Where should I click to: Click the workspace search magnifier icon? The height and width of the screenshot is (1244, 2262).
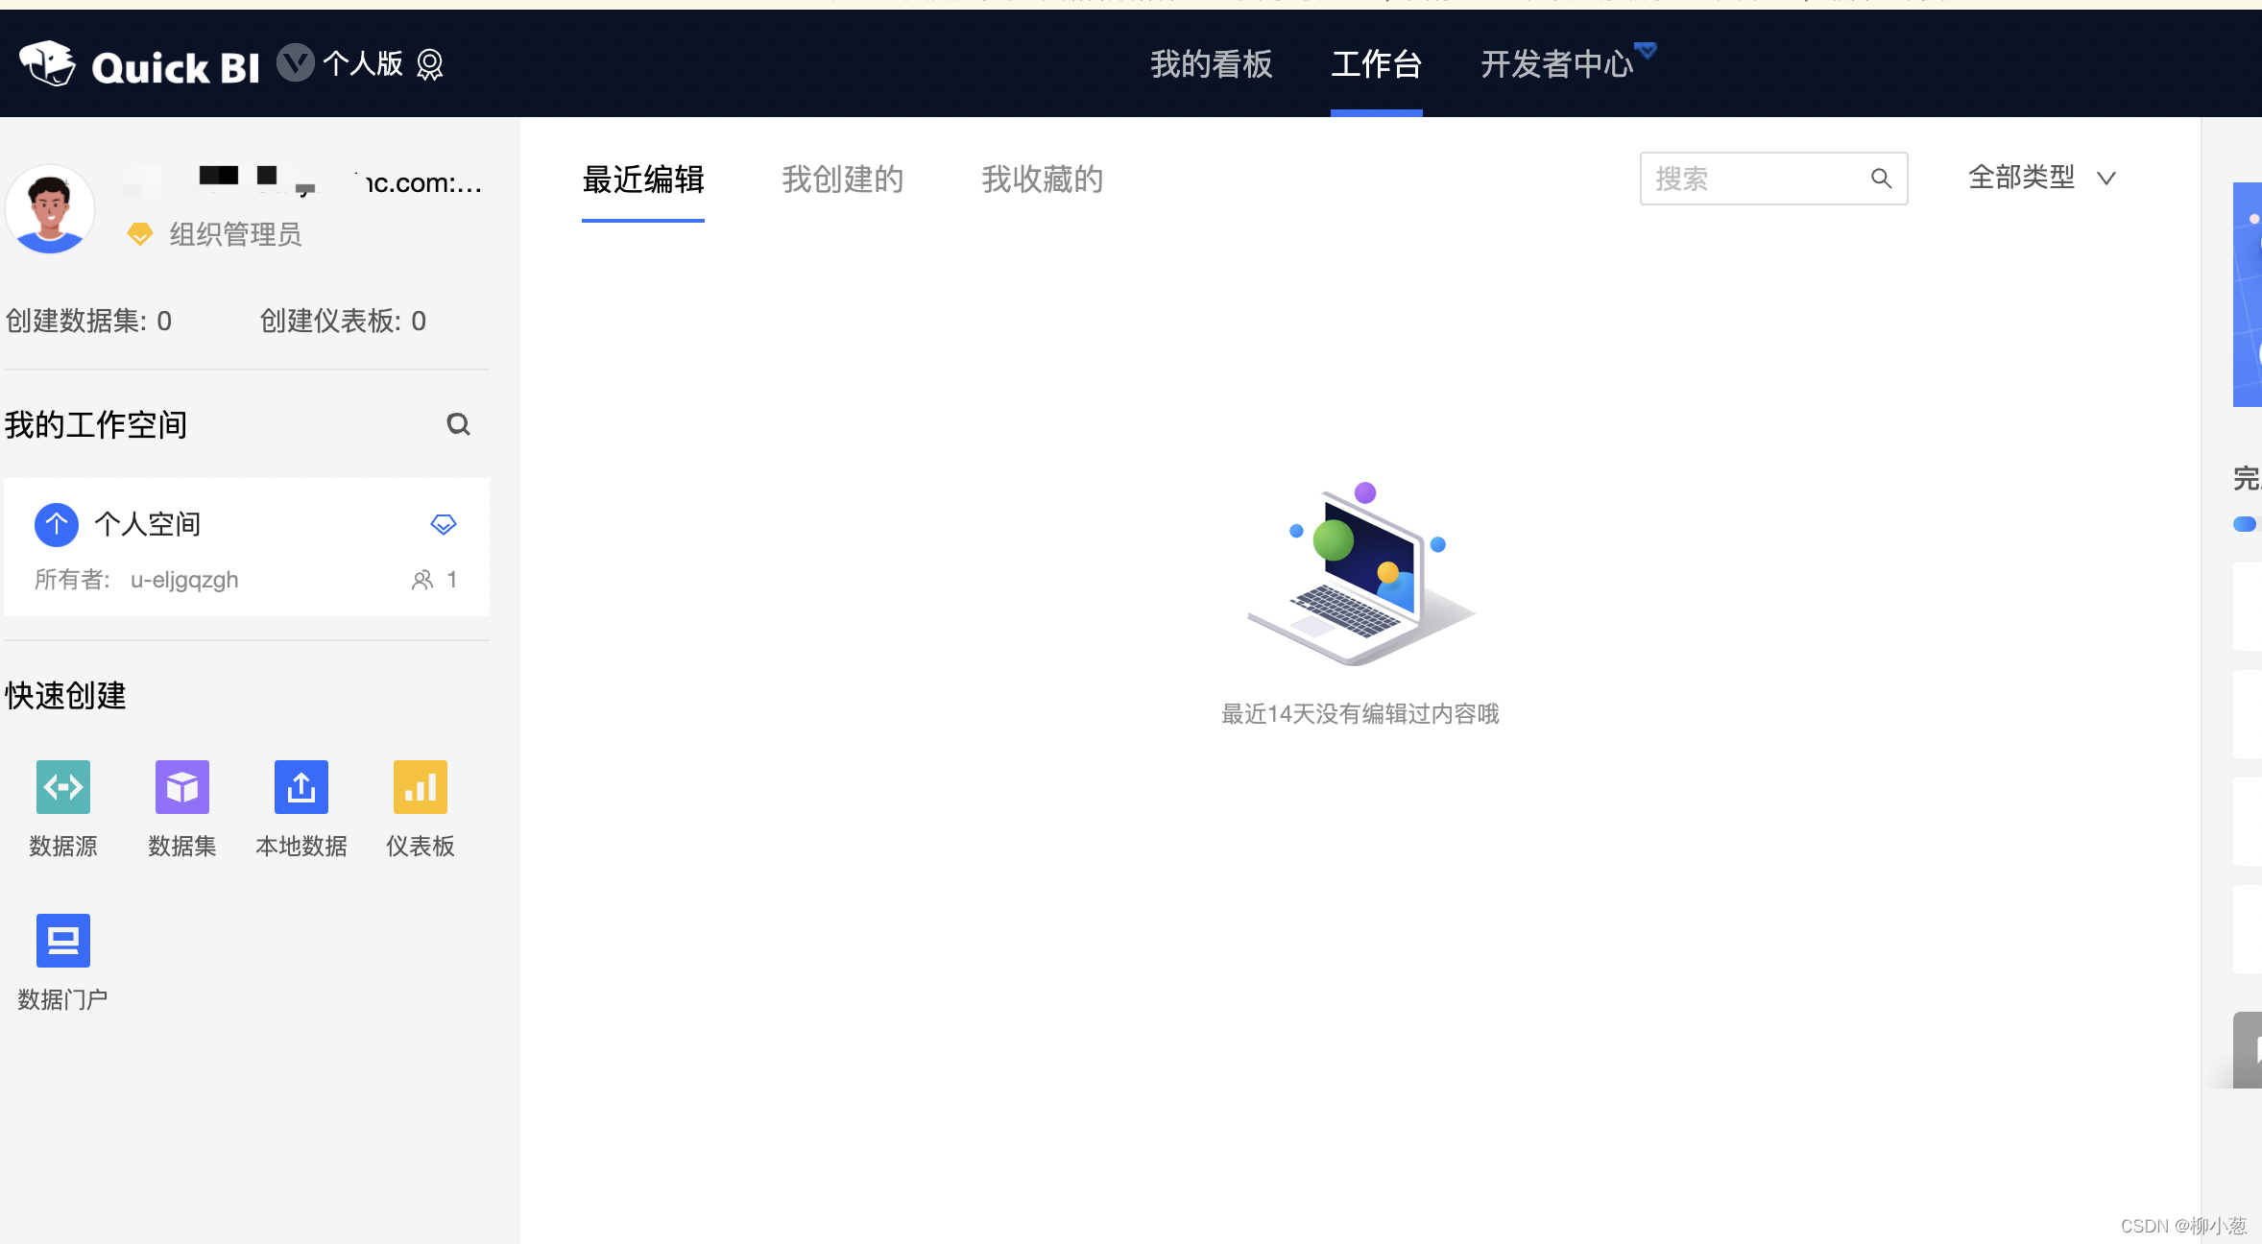click(x=458, y=424)
